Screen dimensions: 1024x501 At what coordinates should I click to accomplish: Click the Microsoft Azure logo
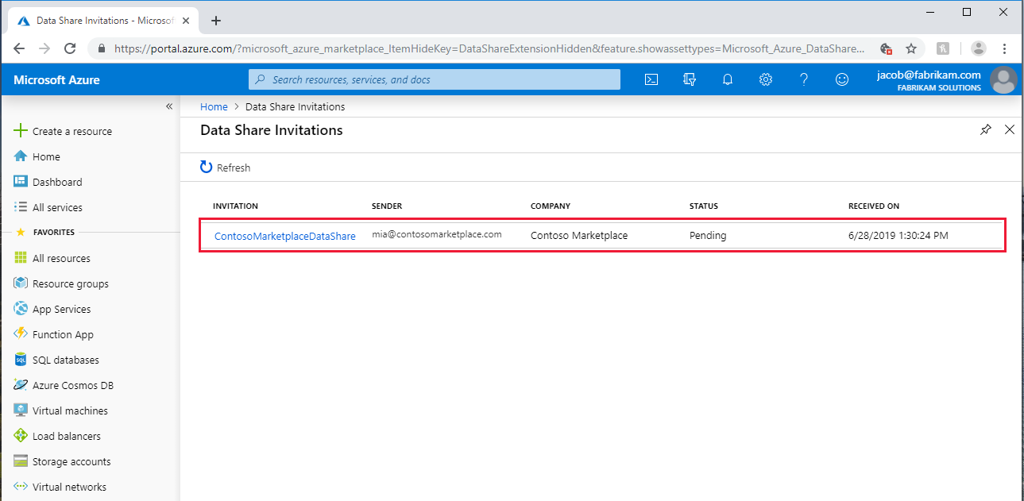[x=56, y=79]
